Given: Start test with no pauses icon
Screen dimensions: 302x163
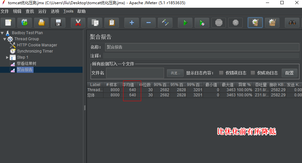Looking at the screenshot, I should [x=202, y=23].
